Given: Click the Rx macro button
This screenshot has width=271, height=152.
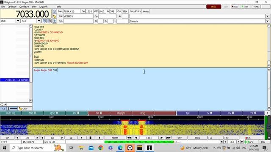Looking at the screenshot, I should [x=231, y=113].
